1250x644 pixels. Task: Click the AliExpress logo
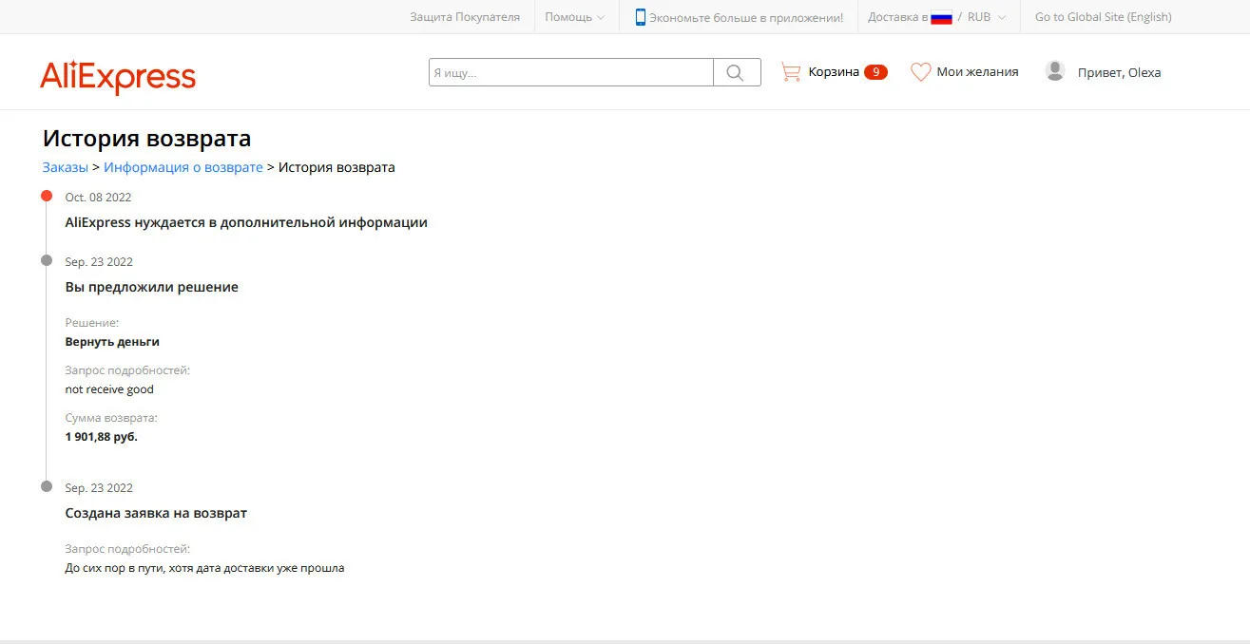(118, 76)
